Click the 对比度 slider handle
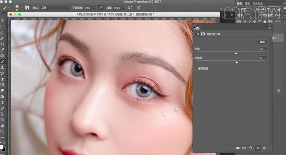This screenshot has width=286, height=155. pos(237,62)
